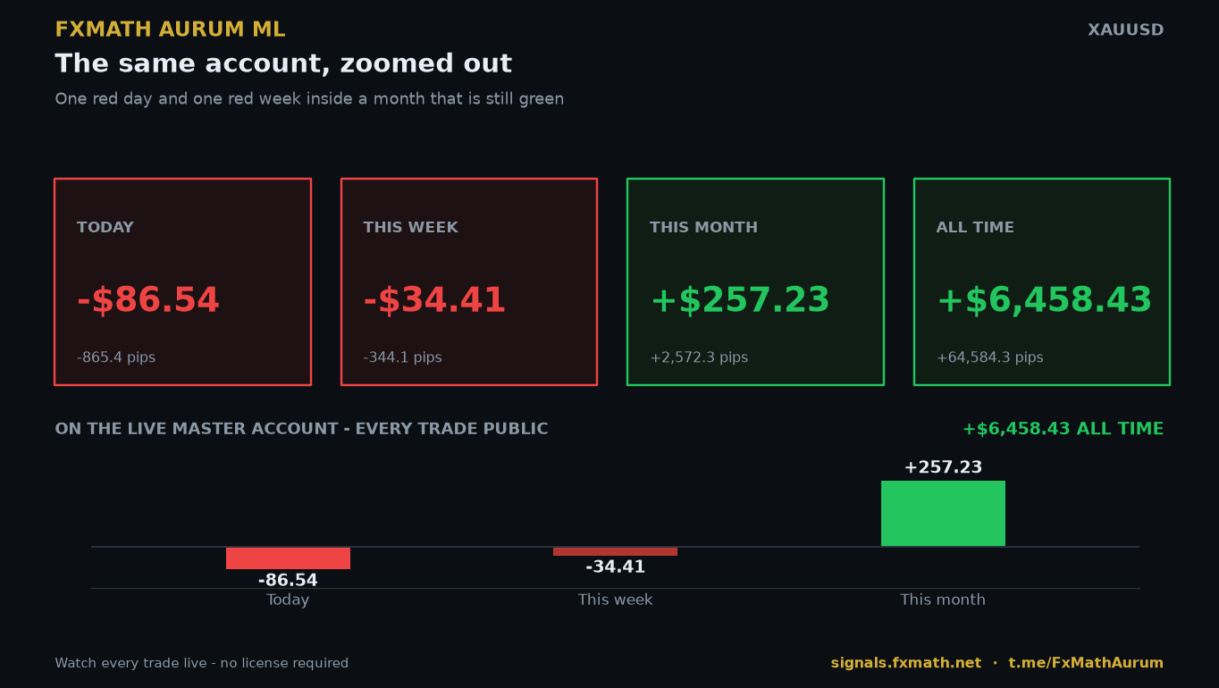
Task: Click the green This month bar
Action: click(x=943, y=514)
